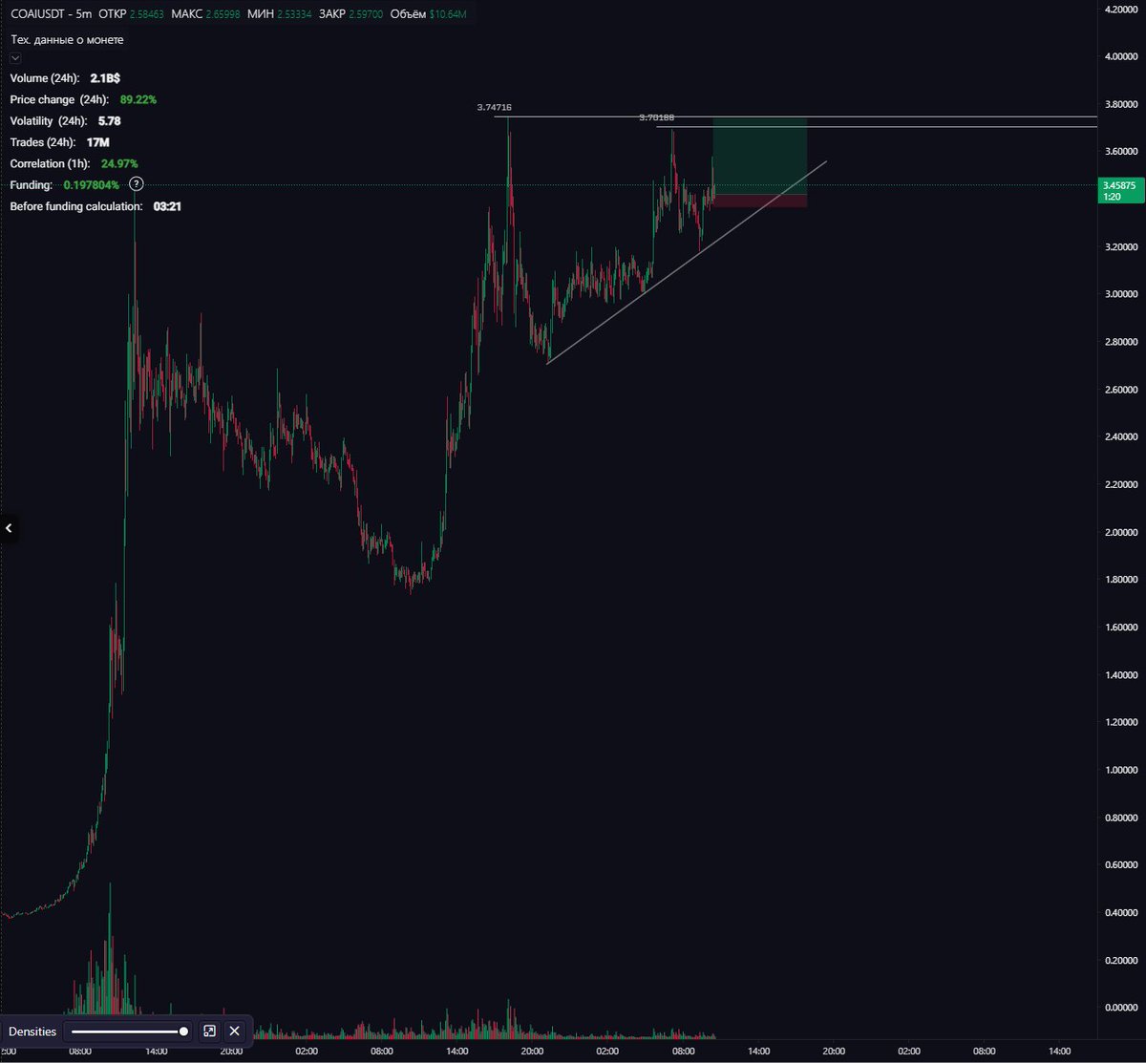Select the Volatility (24h) 5.78 value

click(x=109, y=121)
